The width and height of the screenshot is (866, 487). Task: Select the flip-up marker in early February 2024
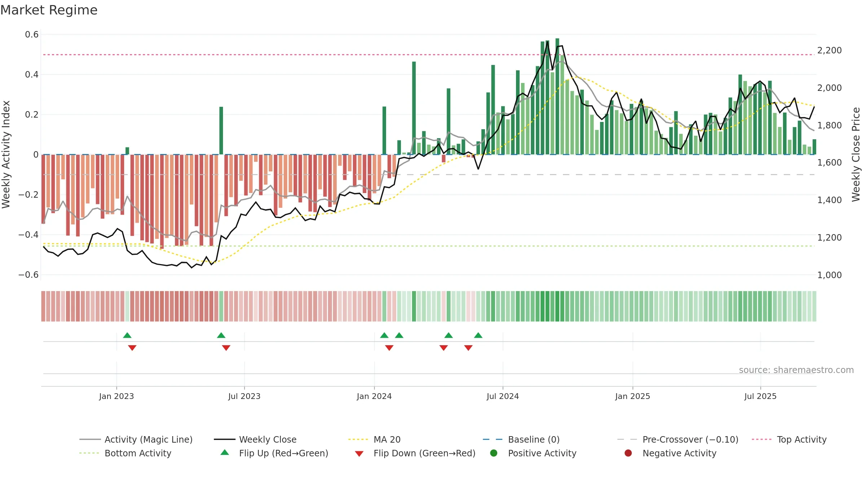click(399, 335)
